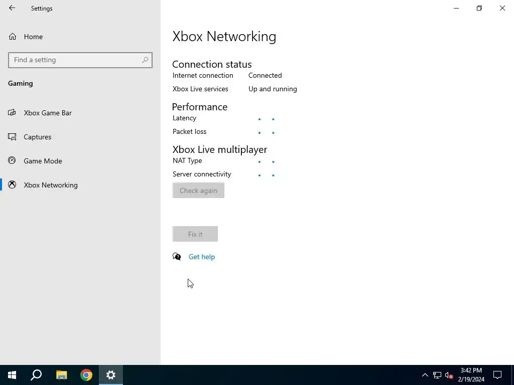Click the Fix it button

pos(195,234)
